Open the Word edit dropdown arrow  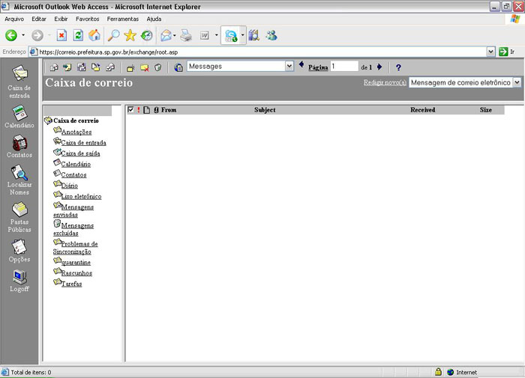pyautogui.click(x=217, y=35)
